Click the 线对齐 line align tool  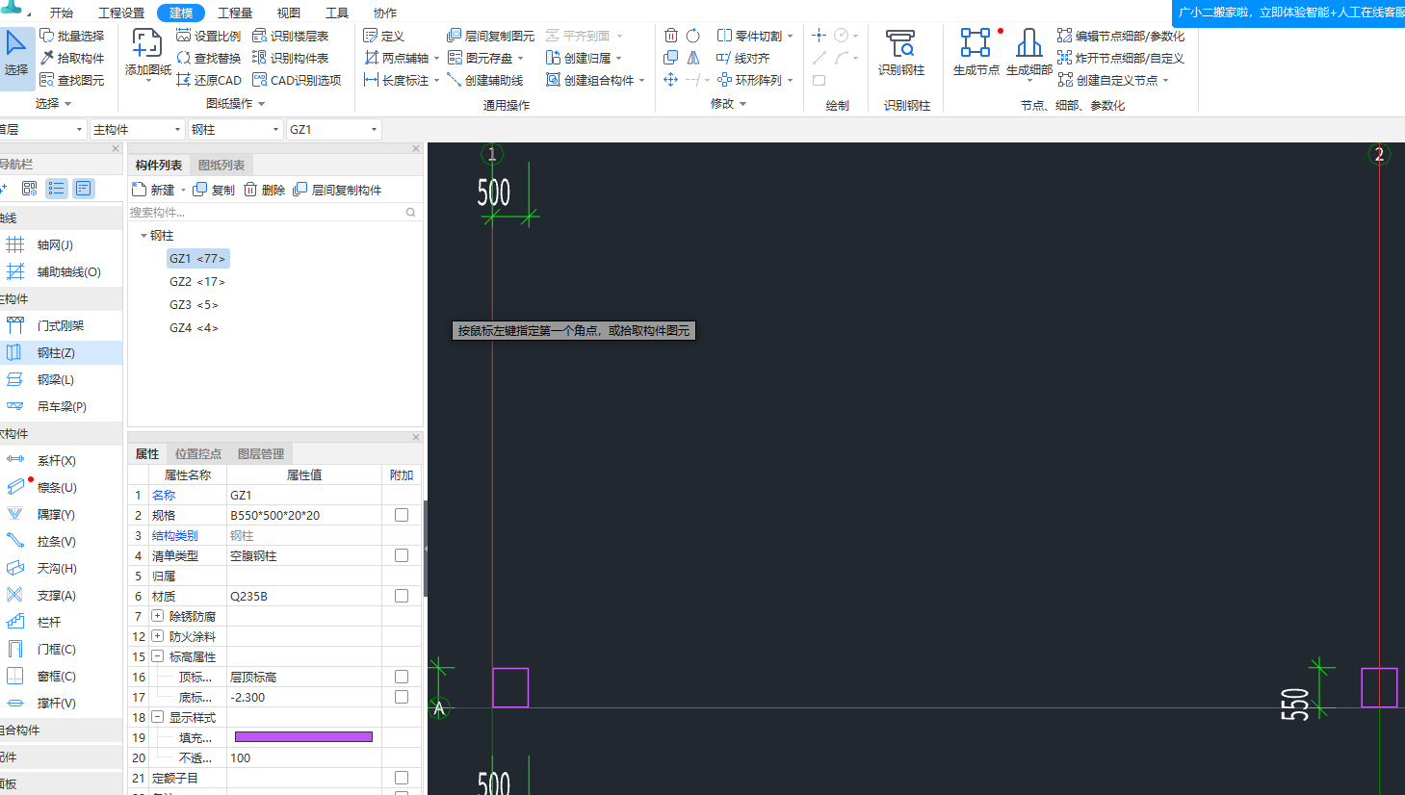click(x=743, y=58)
